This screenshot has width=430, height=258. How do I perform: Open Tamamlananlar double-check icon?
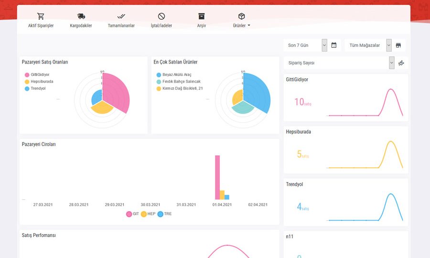[121, 16]
